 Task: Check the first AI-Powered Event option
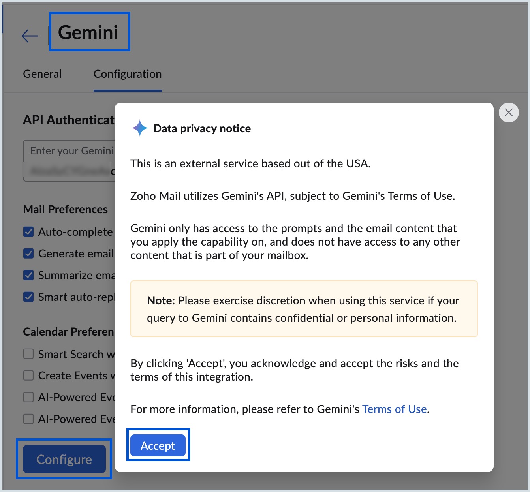(28, 397)
